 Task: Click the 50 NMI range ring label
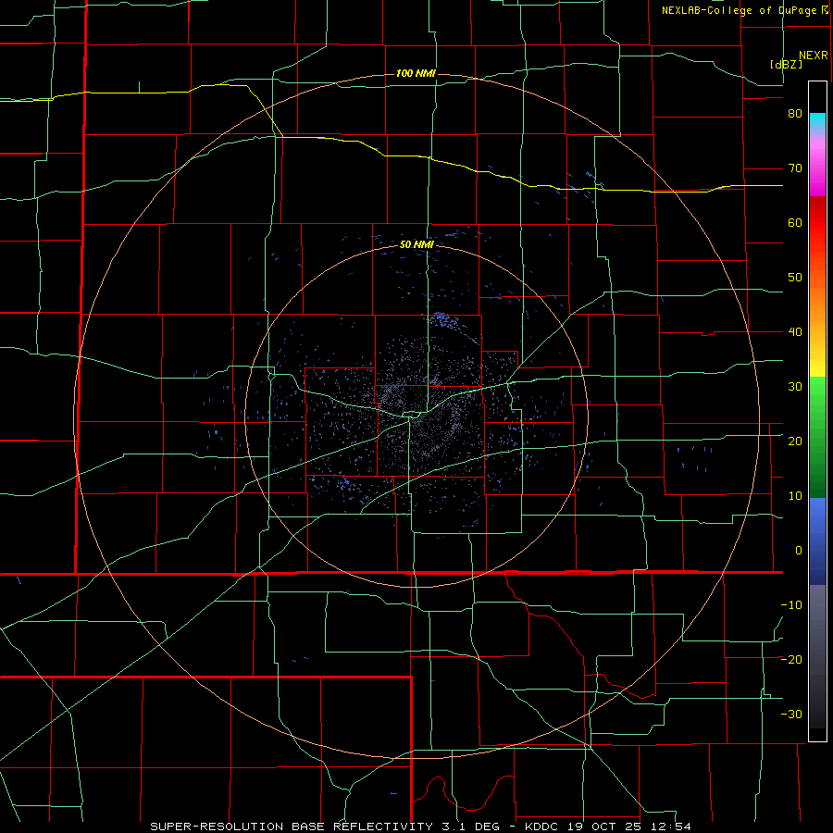[417, 245]
